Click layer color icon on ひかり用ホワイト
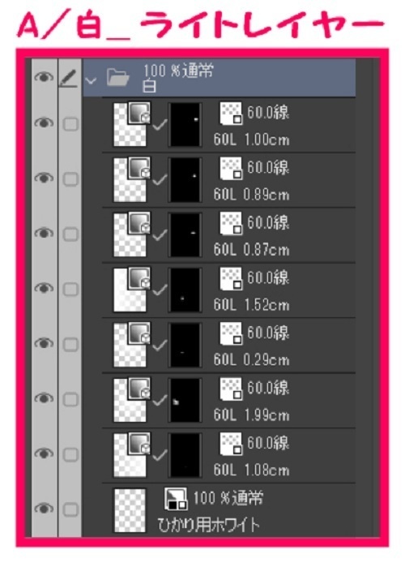The height and width of the screenshot is (563, 405). tap(176, 498)
